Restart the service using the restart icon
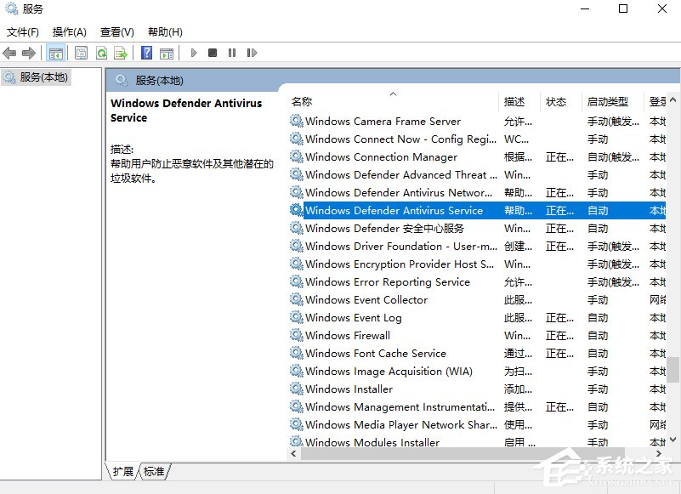Screen dimensions: 681x494 [x=252, y=52]
